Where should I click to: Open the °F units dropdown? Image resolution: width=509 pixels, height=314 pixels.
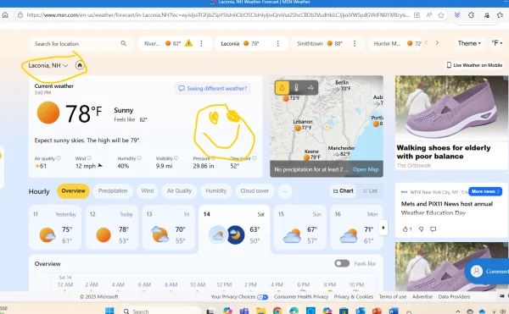point(497,43)
